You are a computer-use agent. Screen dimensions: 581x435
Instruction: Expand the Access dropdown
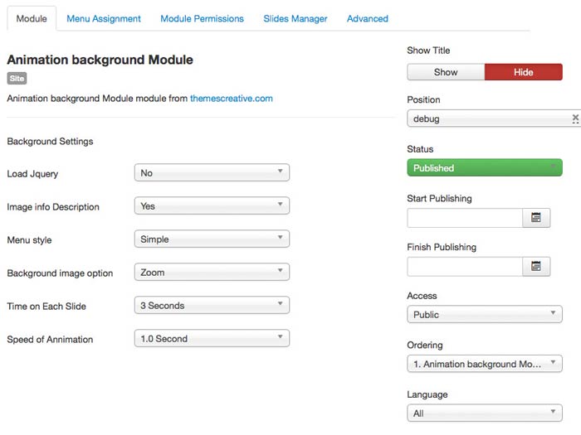tap(485, 315)
